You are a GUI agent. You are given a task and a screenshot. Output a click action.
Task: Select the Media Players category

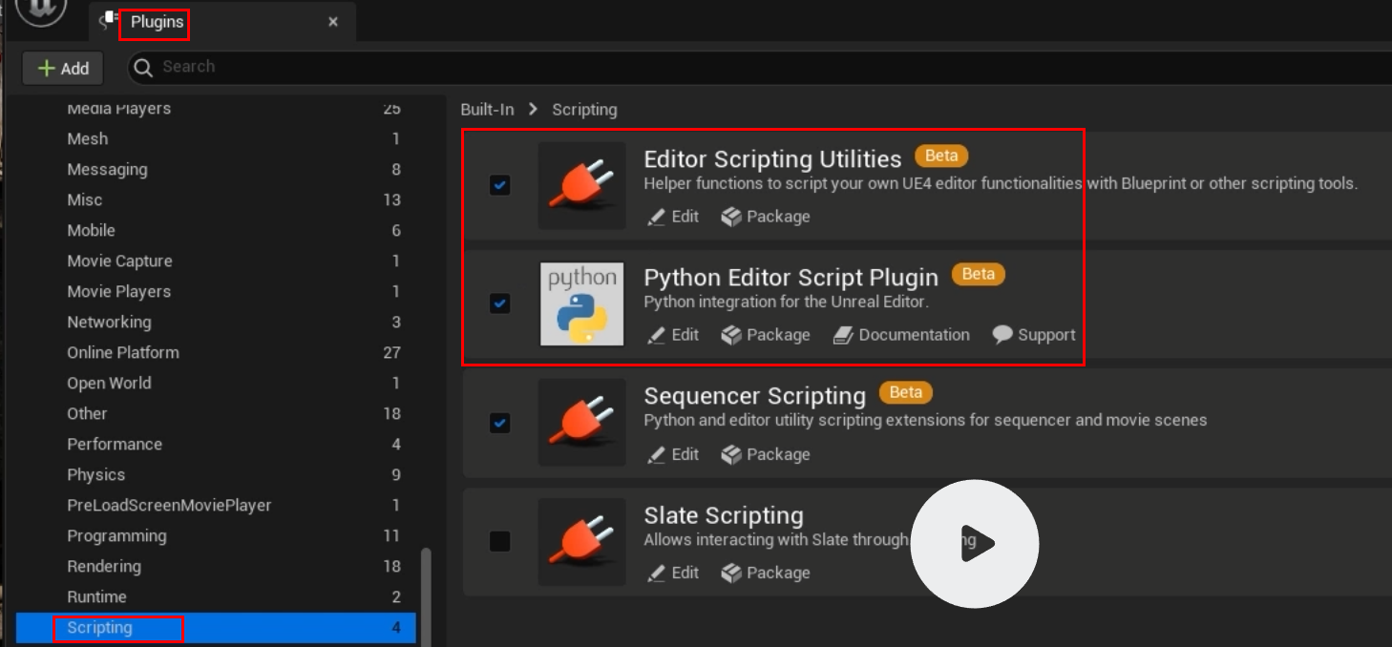(x=216, y=109)
